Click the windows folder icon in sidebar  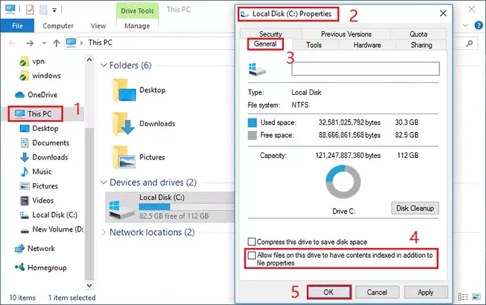tap(24, 76)
